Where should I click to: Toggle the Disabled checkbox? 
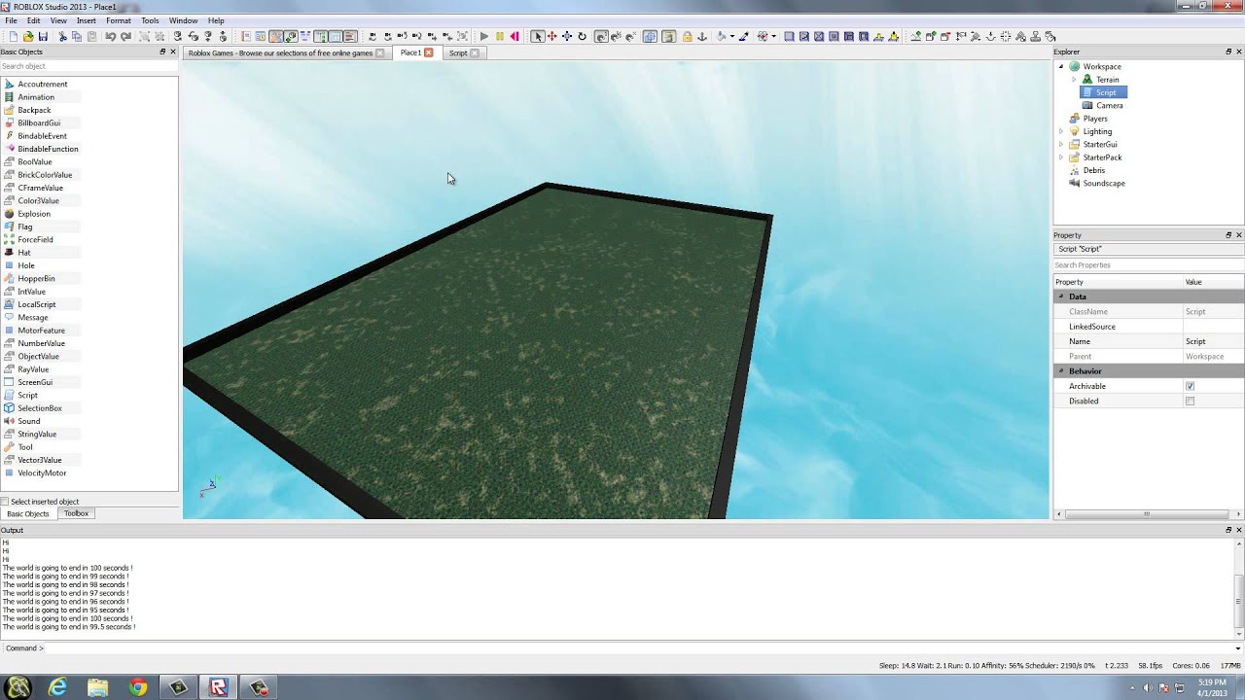coord(1190,401)
